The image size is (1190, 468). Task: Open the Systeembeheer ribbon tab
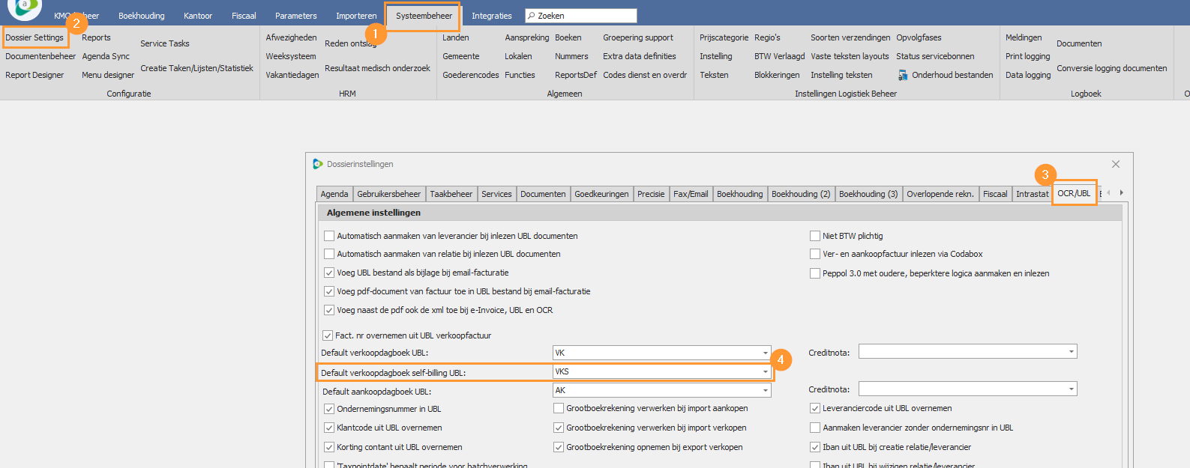click(424, 16)
